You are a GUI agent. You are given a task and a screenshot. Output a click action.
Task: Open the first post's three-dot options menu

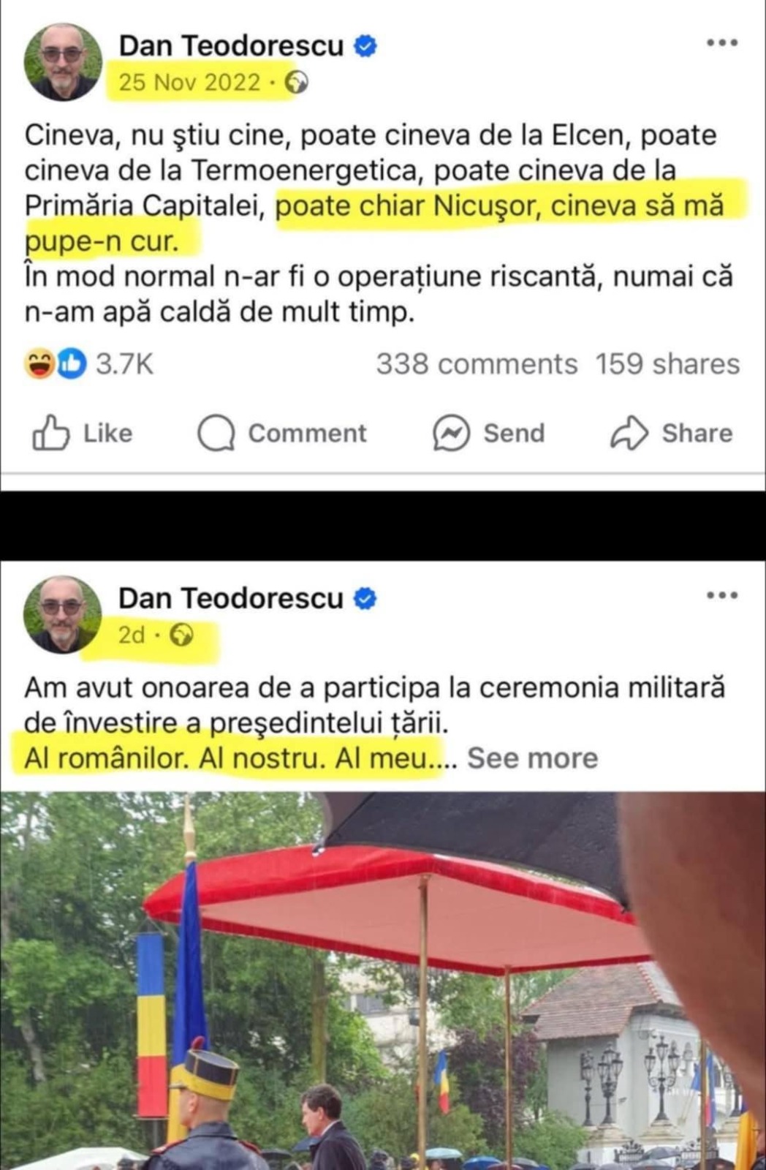[x=721, y=43]
